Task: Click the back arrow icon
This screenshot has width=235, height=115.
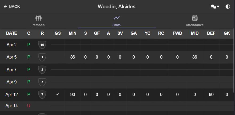Action: click(x=5, y=7)
